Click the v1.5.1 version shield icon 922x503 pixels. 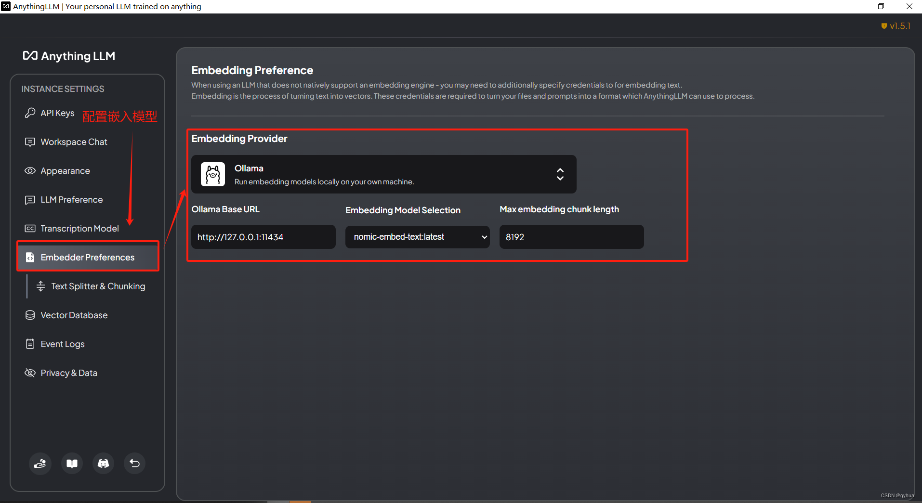[x=884, y=26]
